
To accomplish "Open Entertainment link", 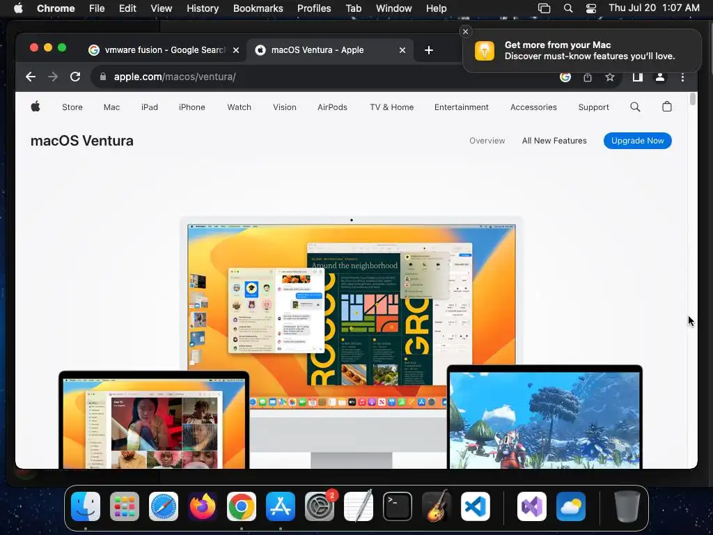I will point(462,107).
